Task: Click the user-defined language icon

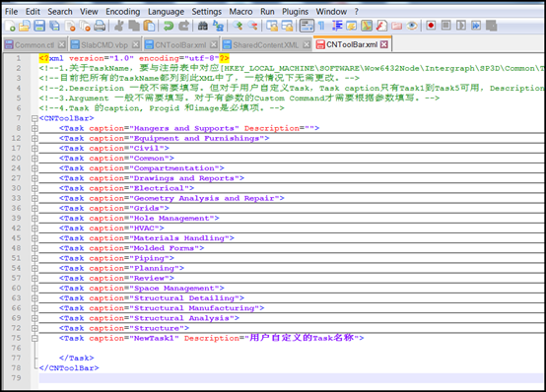Action: (351, 26)
